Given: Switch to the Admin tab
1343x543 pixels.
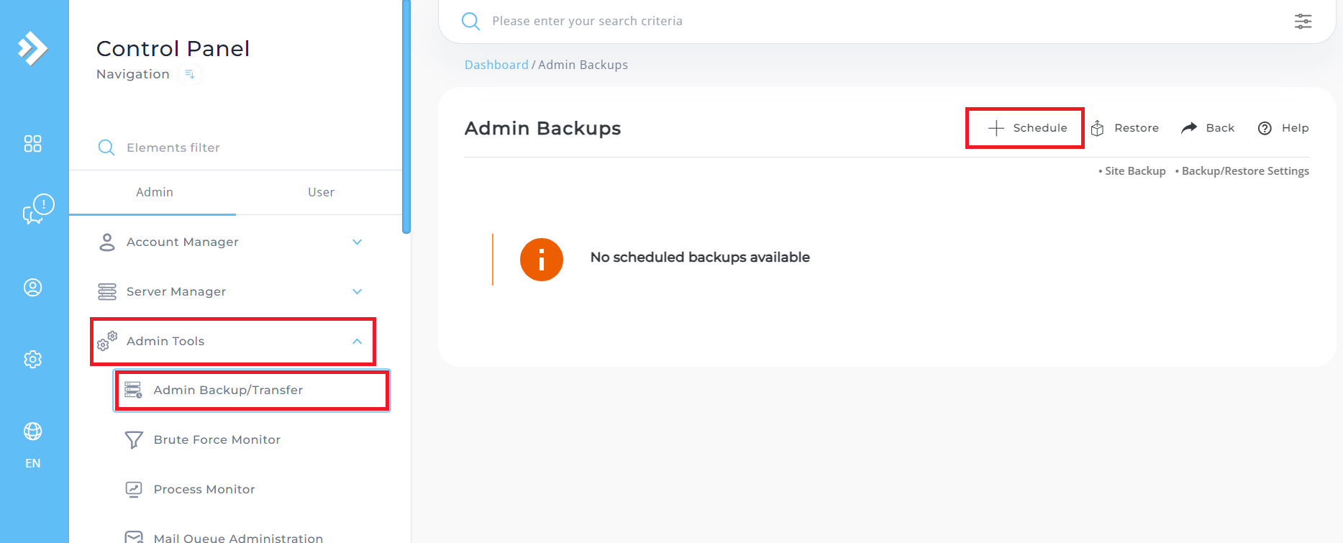Looking at the screenshot, I should click(155, 192).
